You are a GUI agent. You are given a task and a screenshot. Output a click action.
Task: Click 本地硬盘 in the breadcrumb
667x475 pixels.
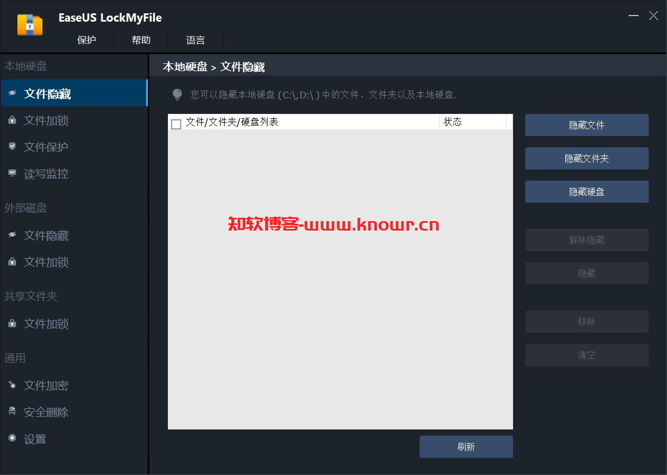[x=185, y=67]
